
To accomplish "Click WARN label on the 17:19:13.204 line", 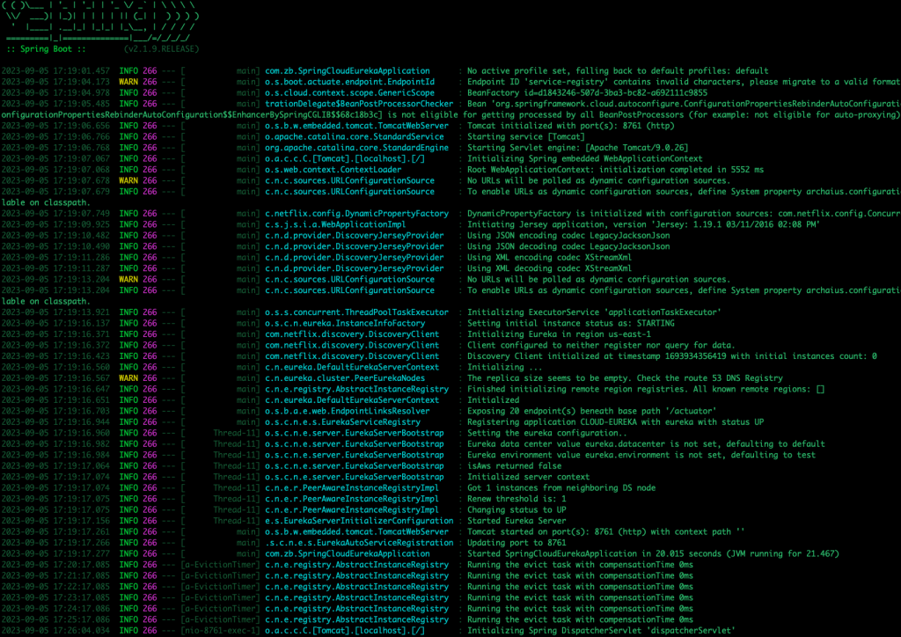I will click(x=128, y=279).
